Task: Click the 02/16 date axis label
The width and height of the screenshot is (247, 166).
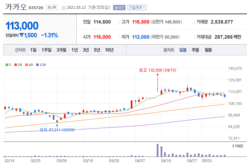Action: (x=9, y=161)
